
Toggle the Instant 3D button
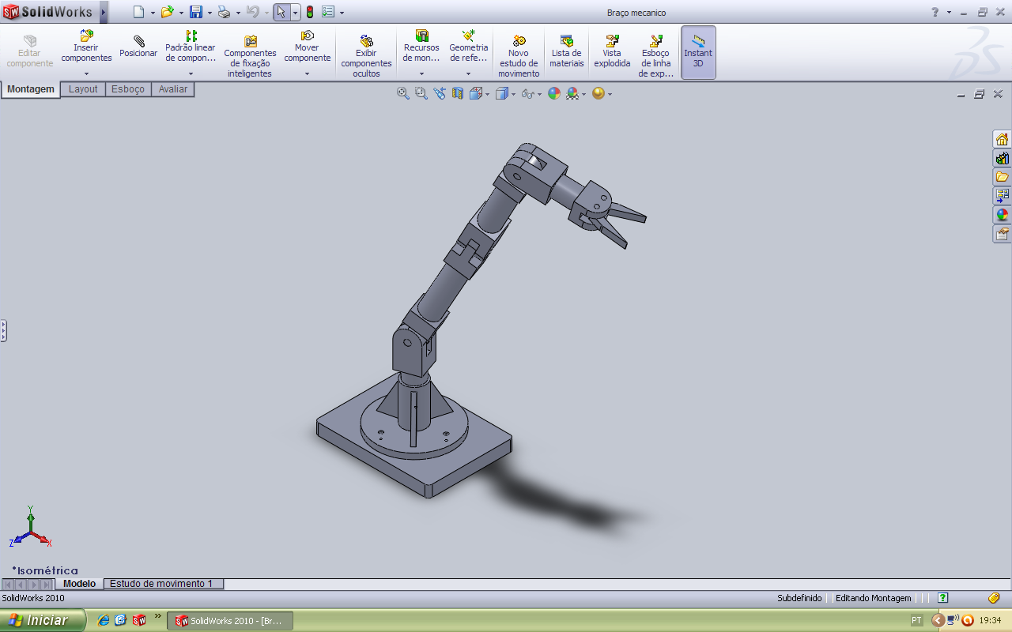coord(698,52)
